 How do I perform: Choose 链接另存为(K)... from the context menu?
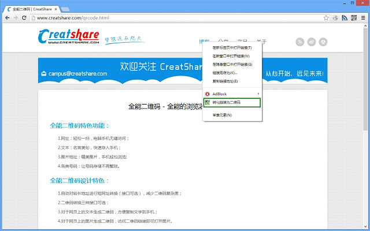[232, 73]
